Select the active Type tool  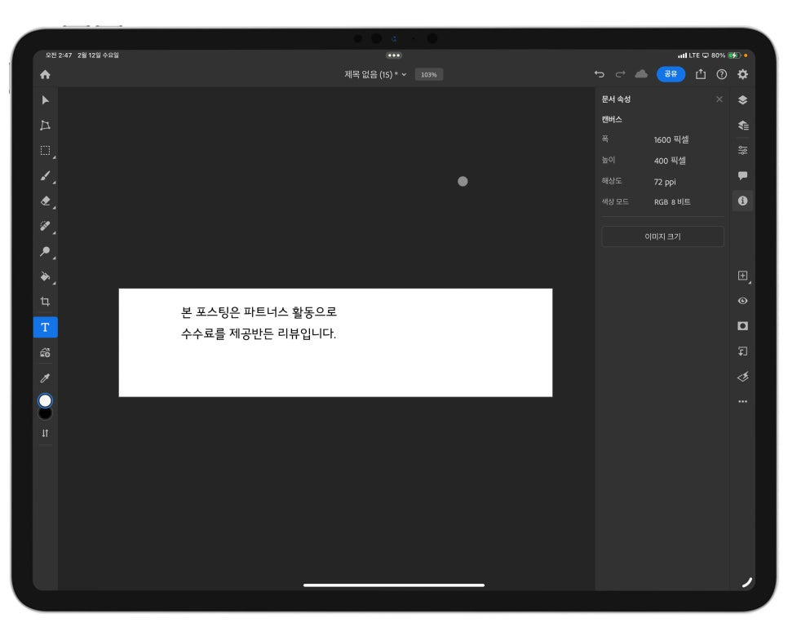pos(45,328)
